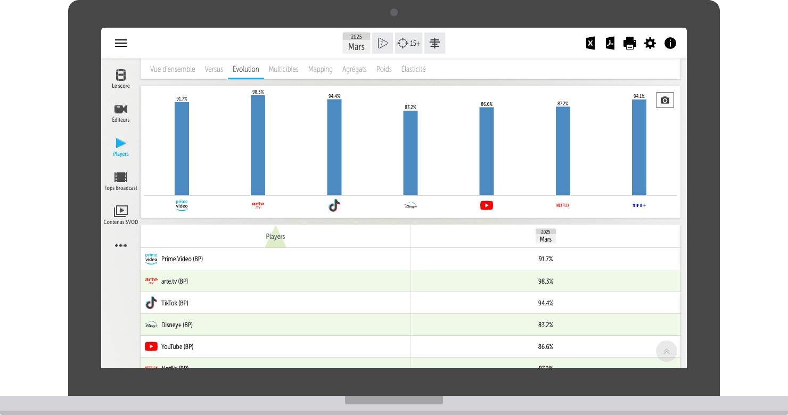Click the printer icon
The width and height of the screenshot is (788, 415).
coord(630,44)
